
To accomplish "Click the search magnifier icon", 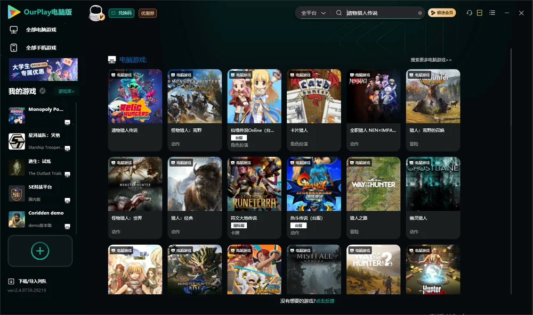I will (x=339, y=13).
